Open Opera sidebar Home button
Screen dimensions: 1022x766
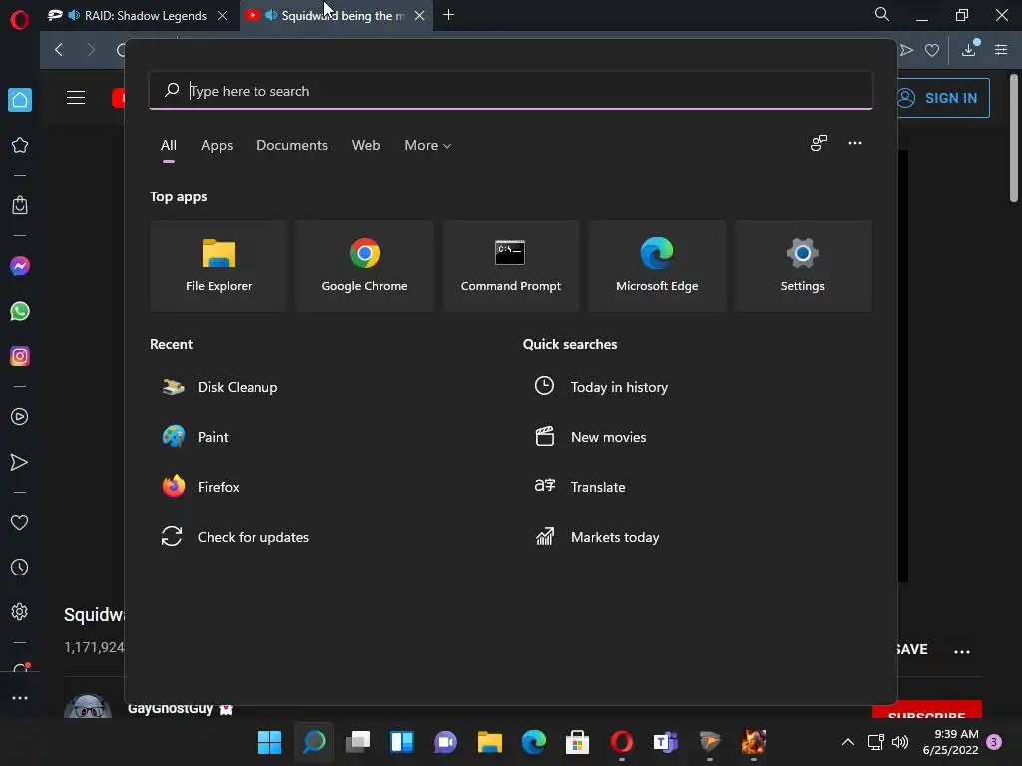click(20, 100)
